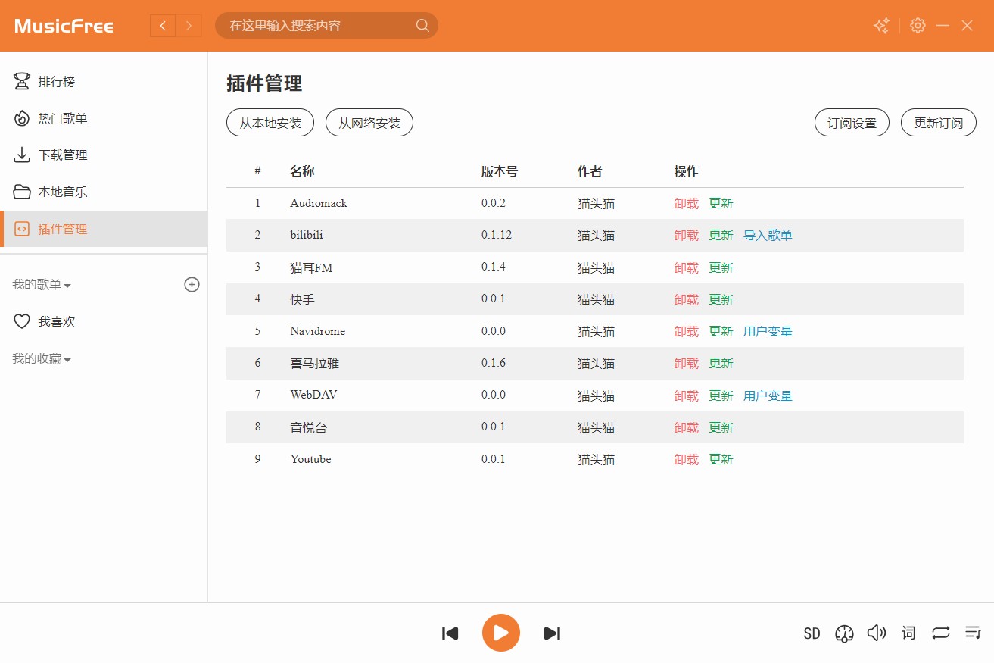The height and width of the screenshot is (663, 994).
Task: Click the search input field
Action: [318, 26]
